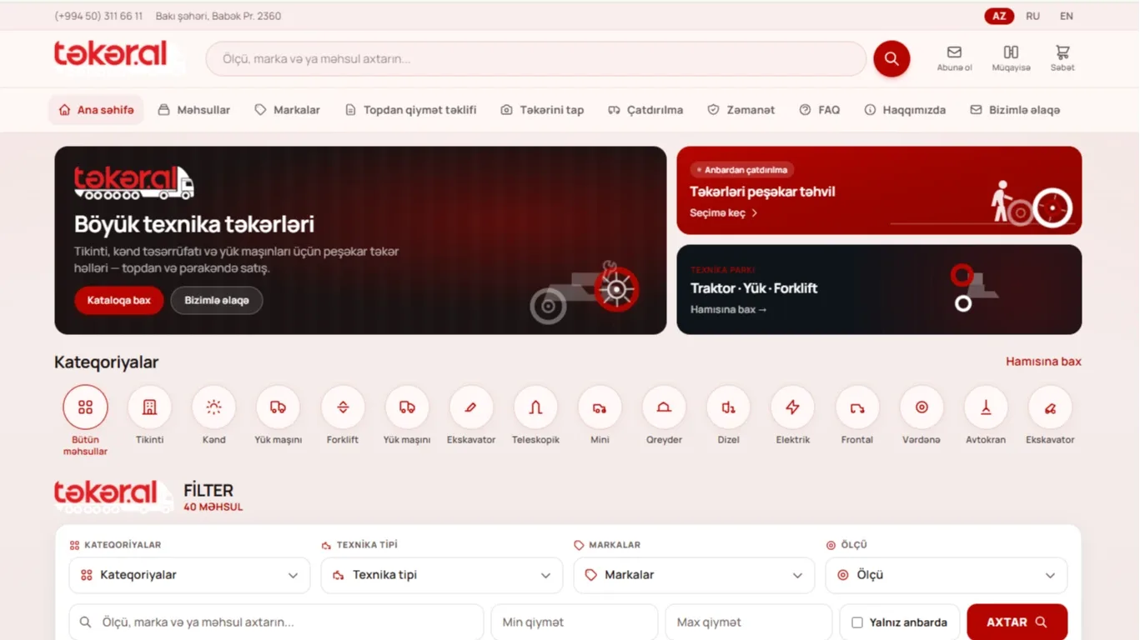Screen dimensions: 1140x640
Task: Click the red AXTAR search button
Action: click(1017, 622)
